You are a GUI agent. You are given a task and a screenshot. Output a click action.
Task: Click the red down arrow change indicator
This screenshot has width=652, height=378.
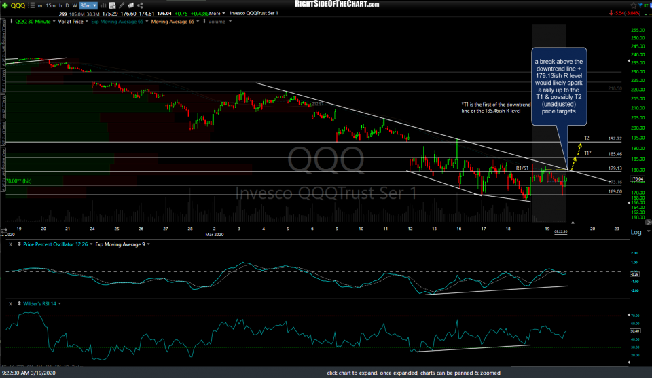point(611,14)
